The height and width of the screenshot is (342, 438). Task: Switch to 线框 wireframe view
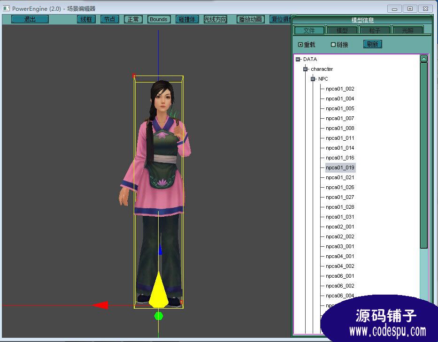(86, 19)
